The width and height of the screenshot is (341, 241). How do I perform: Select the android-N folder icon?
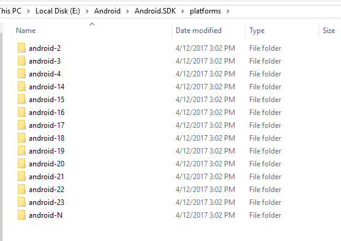21,215
